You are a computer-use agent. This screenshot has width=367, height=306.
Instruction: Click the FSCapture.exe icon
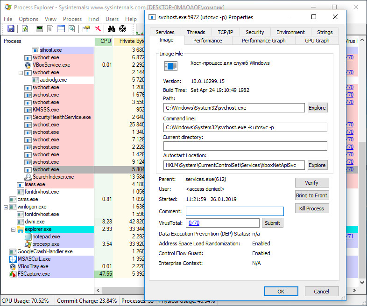tap(13, 274)
